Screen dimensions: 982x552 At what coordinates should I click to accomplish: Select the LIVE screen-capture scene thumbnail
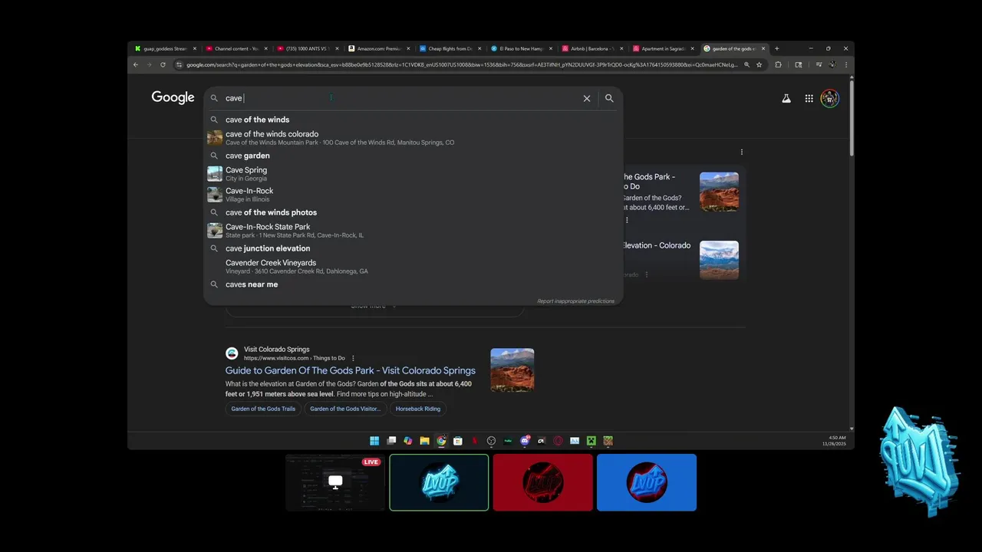tap(335, 482)
